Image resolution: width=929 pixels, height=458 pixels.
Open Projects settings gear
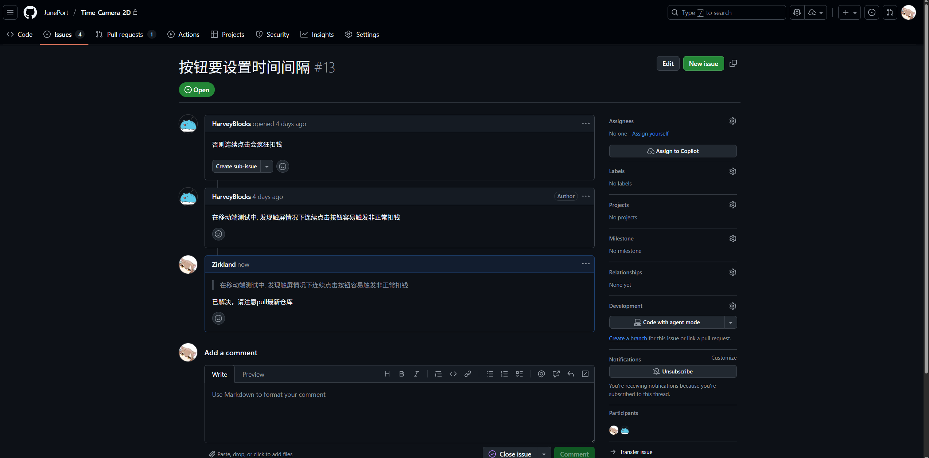tap(732, 205)
